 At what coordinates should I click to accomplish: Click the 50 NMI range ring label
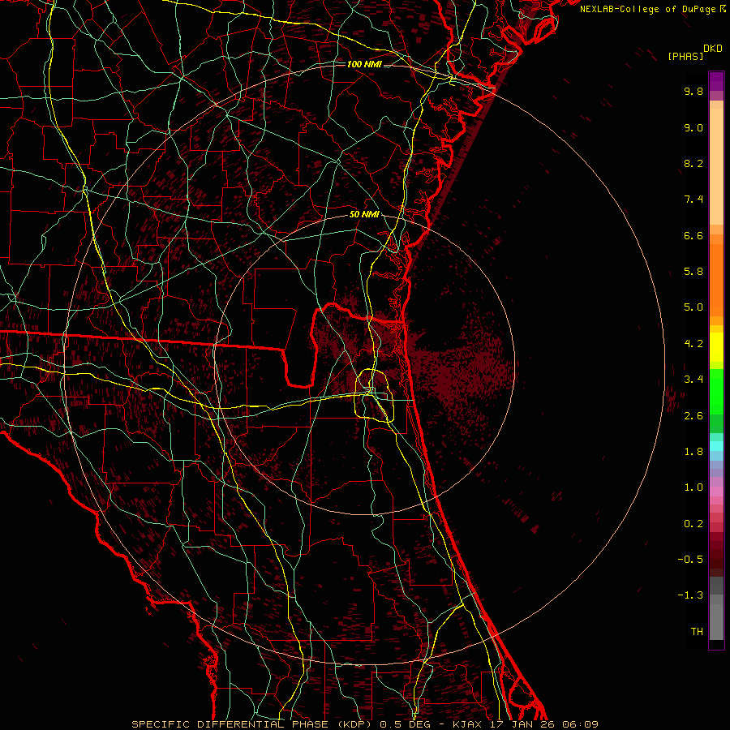(x=364, y=214)
